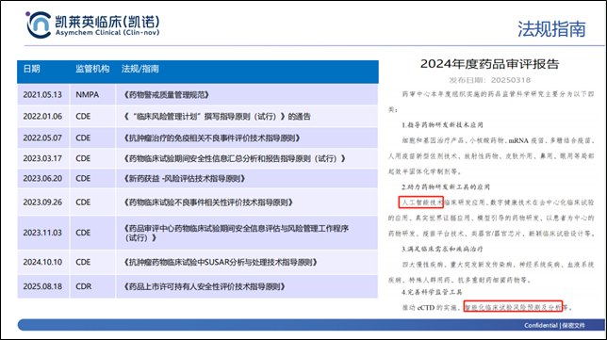Image resolution: width=607 pixels, height=340 pixels.
Task: Click date cell 2023.03.17
Action: (42, 158)
